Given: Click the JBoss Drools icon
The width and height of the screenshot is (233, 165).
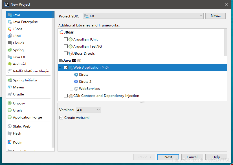Looking at the screenshot, I should click(71, 53).
